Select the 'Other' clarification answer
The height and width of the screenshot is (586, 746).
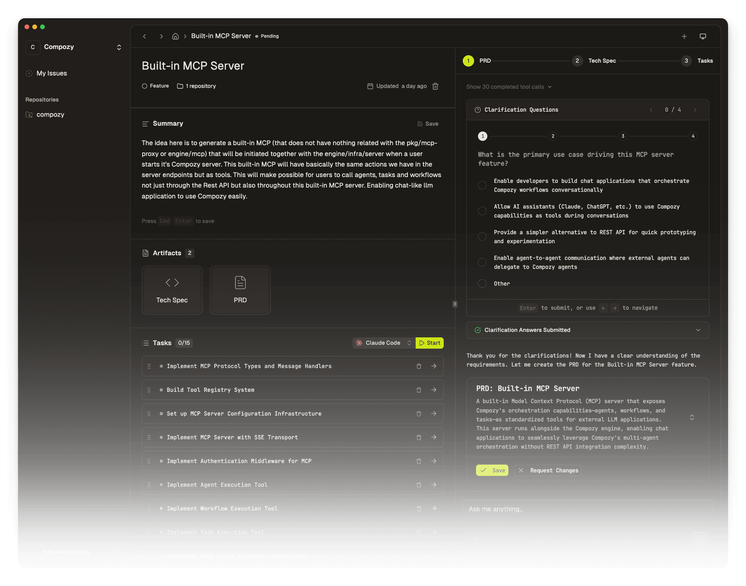(x=482, y=283)
